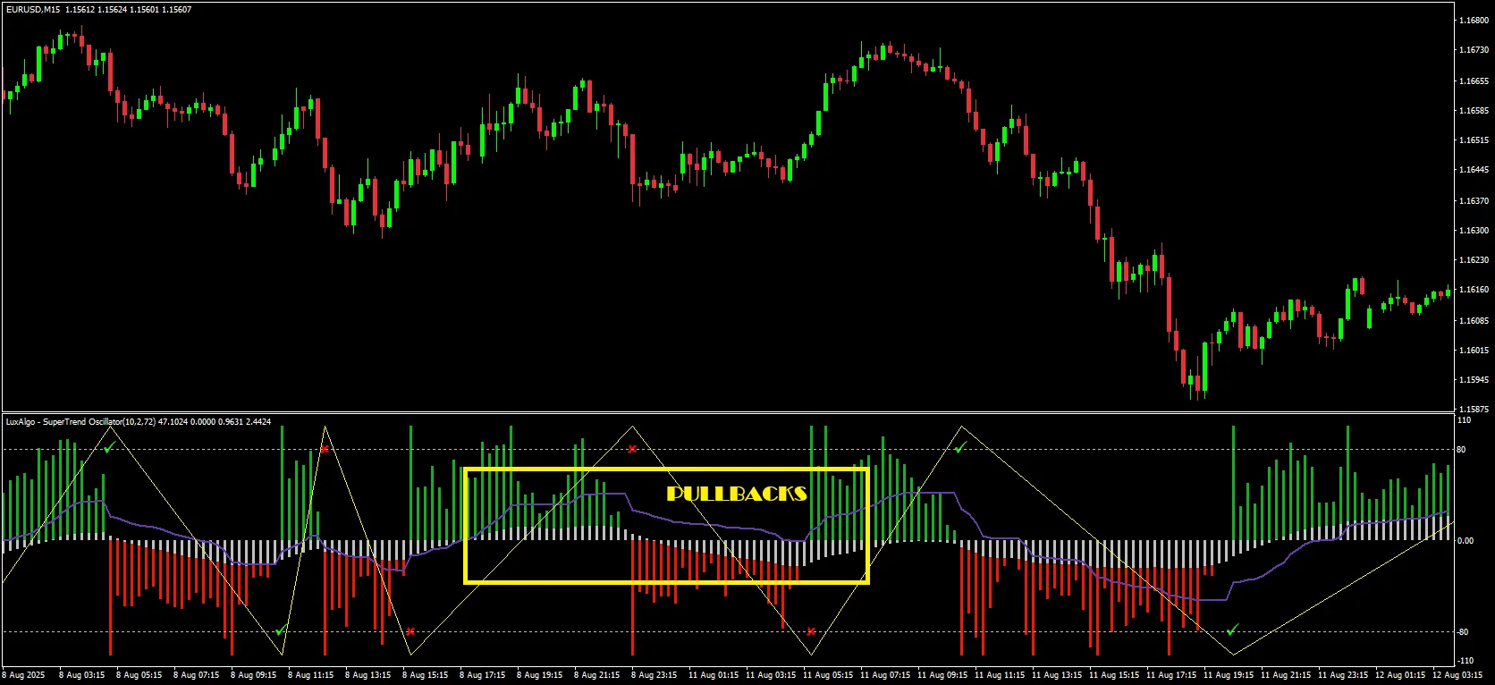Screen dimensions: 1495x685
Task: Click the 11 Aug 03:15 time label
Action: [772, 675]
